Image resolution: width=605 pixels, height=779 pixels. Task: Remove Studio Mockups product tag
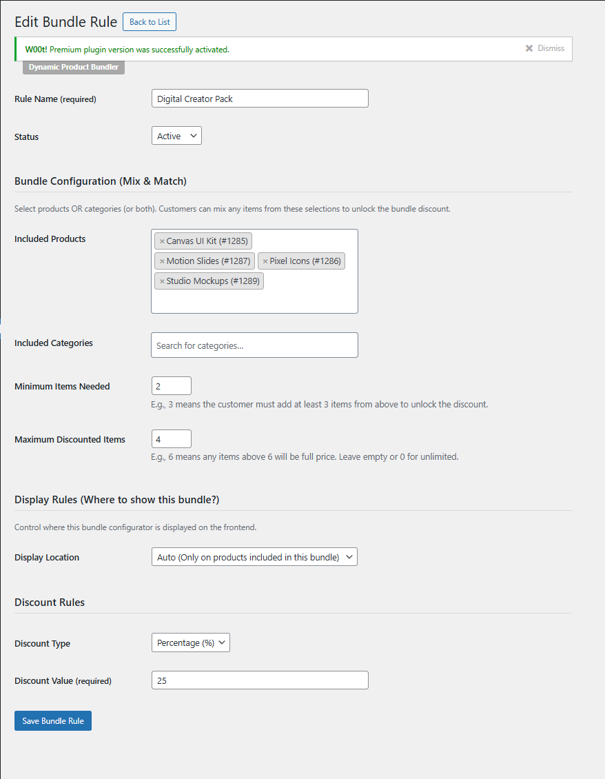[x=162, y=281]
